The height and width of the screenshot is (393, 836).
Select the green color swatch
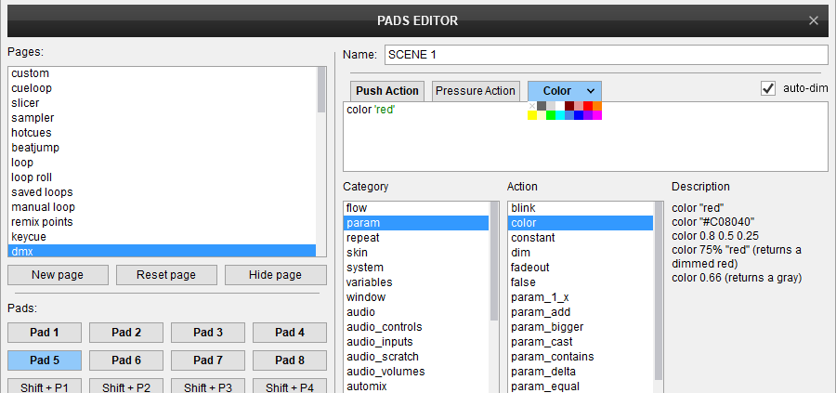click(x=551, y=115)
